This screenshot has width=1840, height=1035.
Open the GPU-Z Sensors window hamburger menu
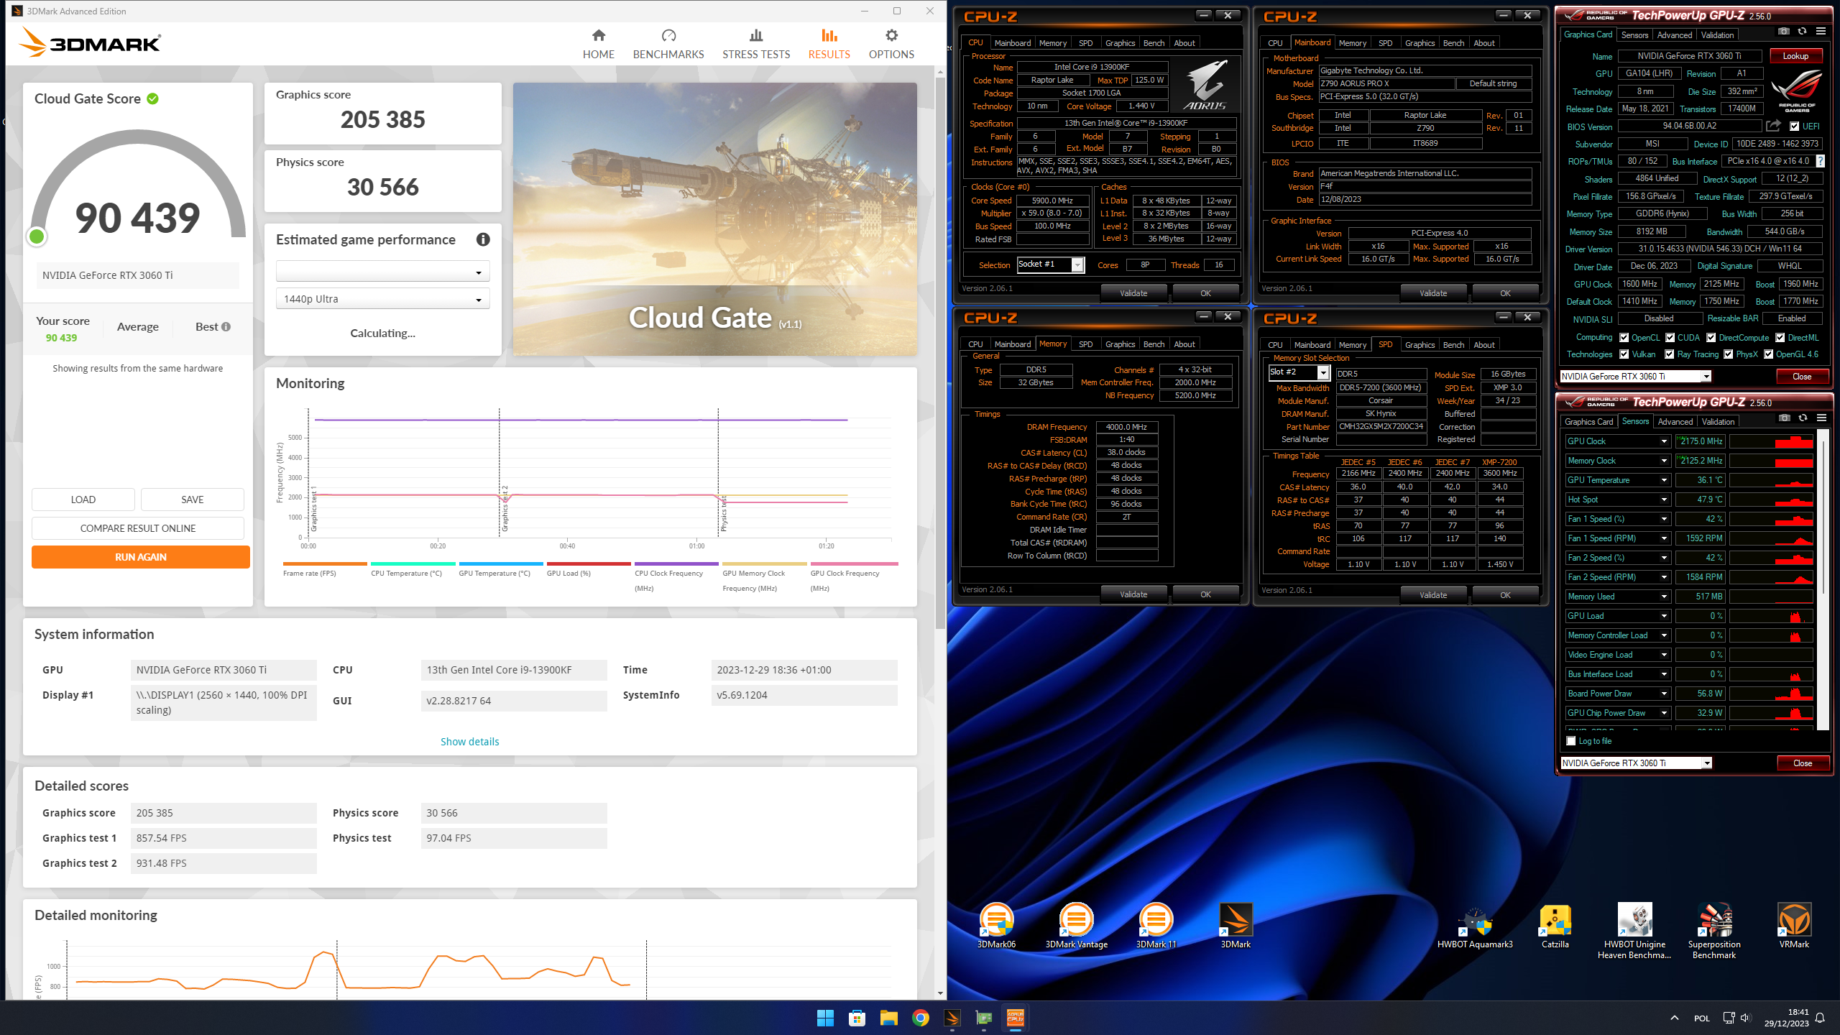pyautogui.click(x=1821, y=418)
